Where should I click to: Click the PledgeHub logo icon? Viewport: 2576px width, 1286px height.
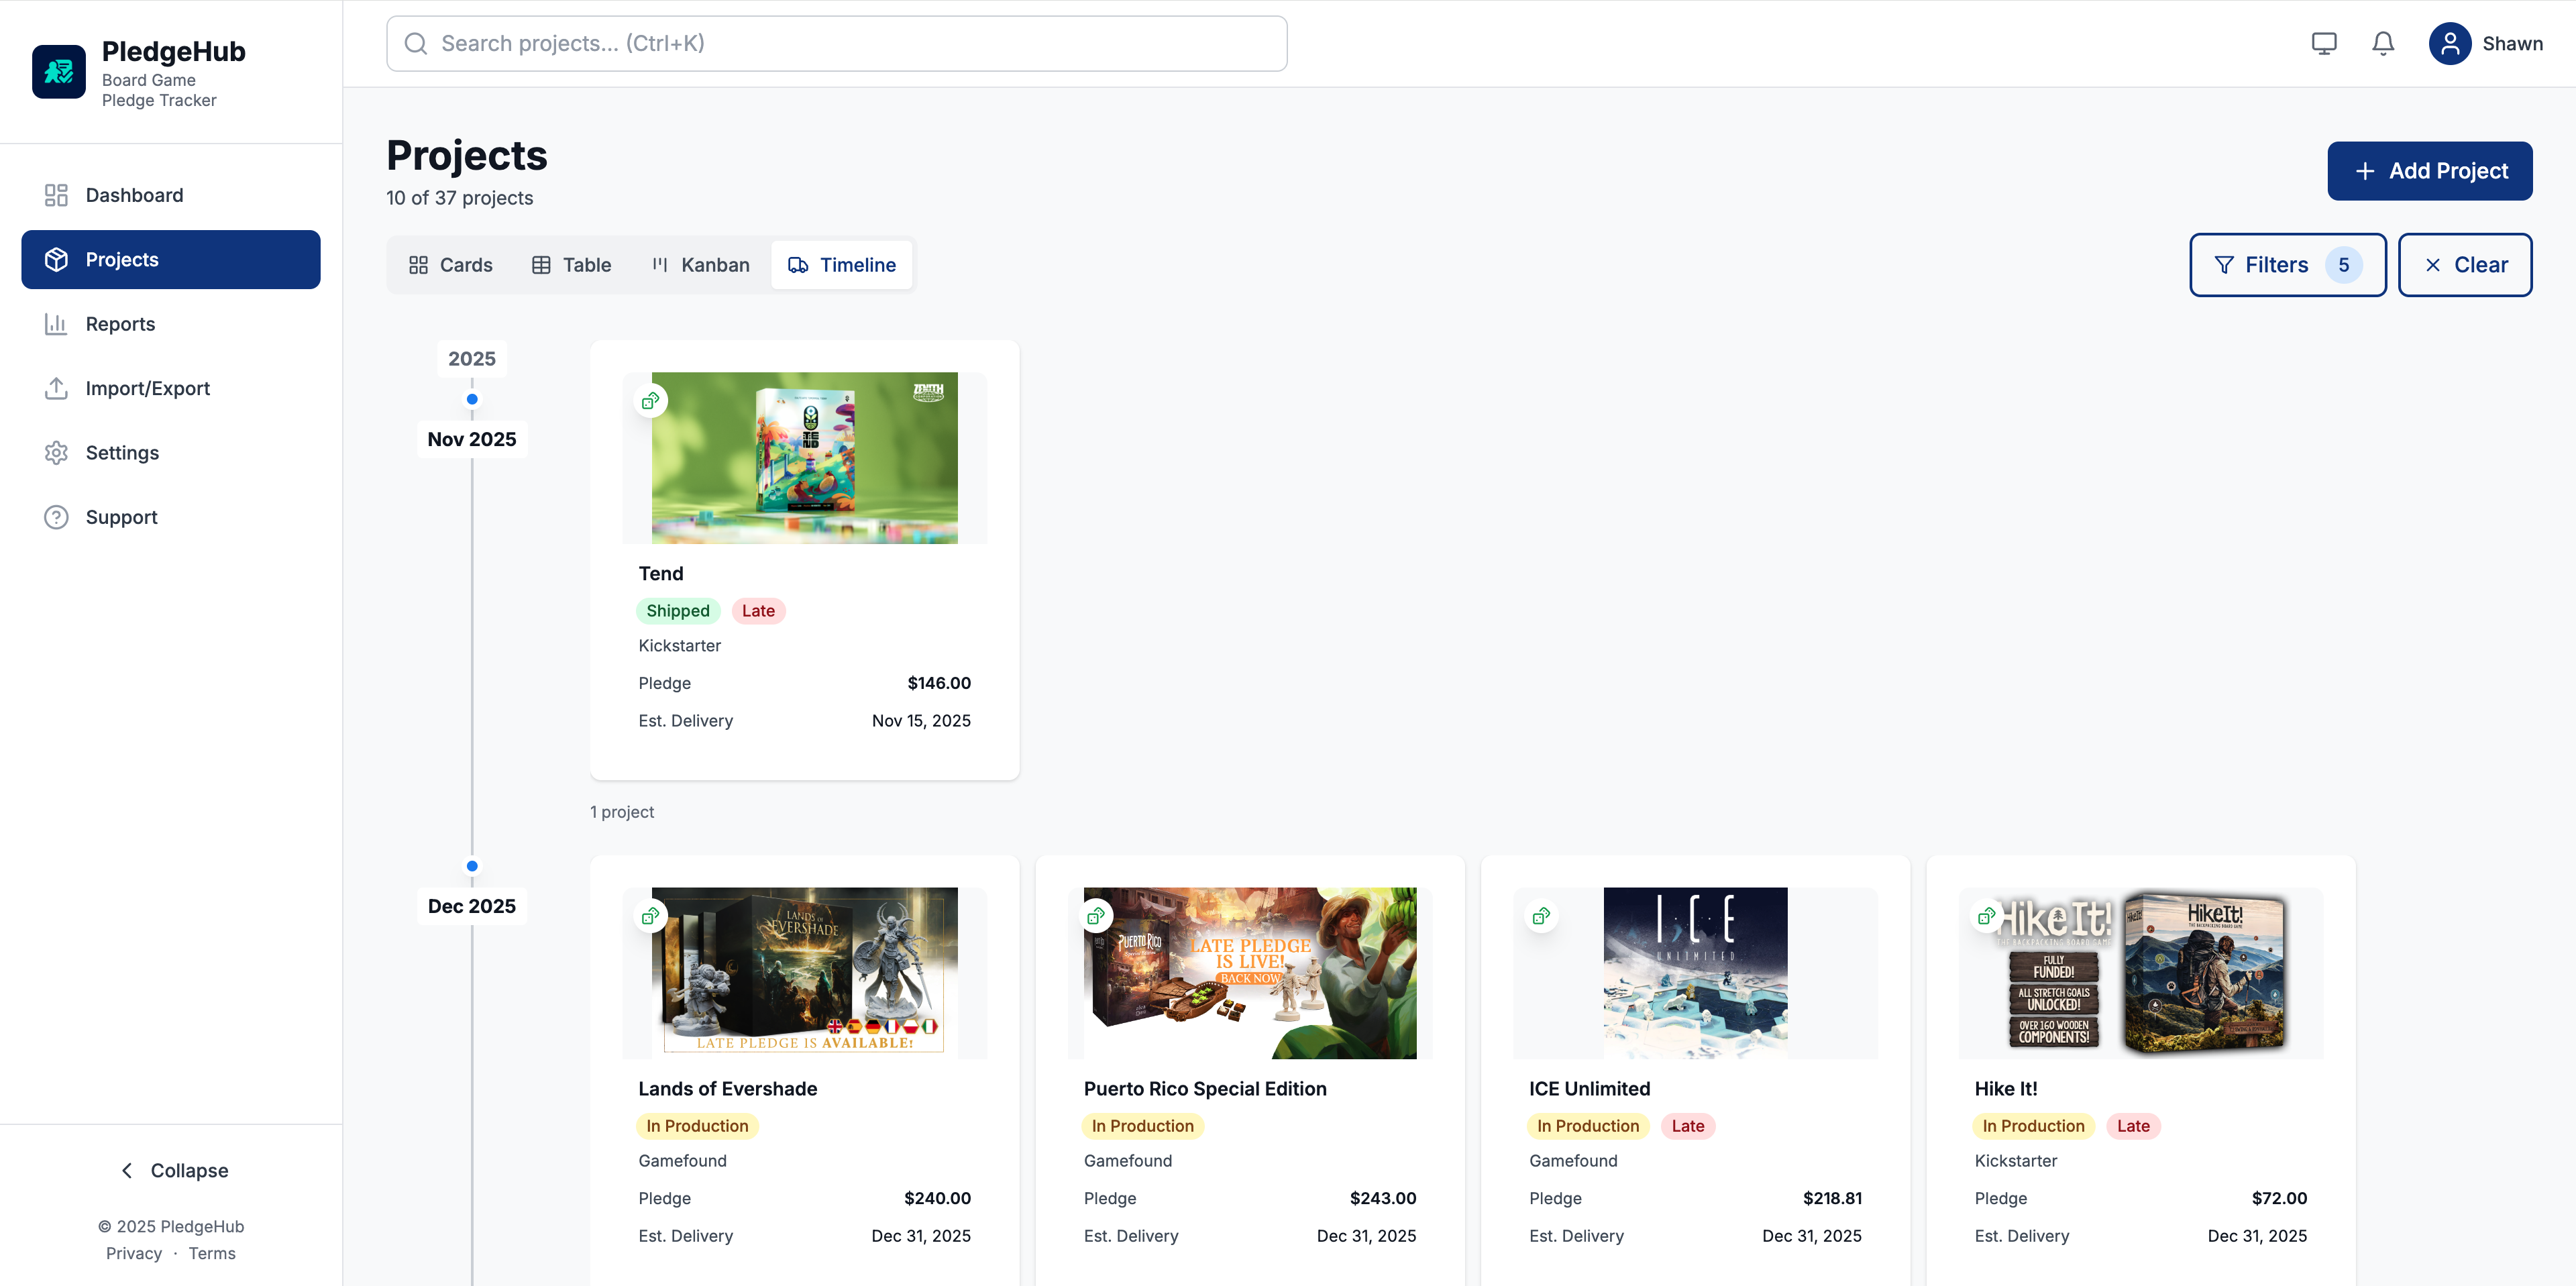click(58, 71)
